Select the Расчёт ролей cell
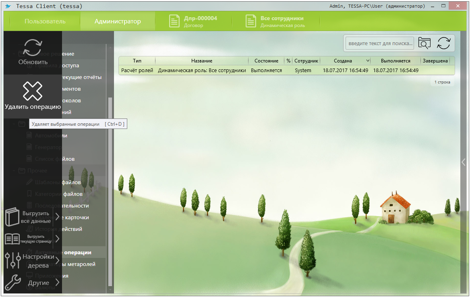This screenshot has width=470, height=297. pyautogui.click(x=137, y=71)
